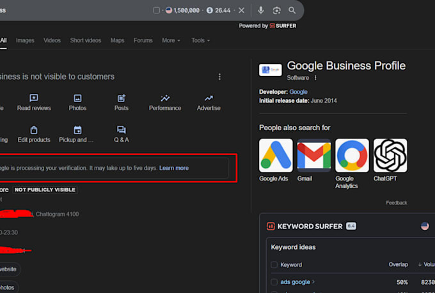Open the ads google keyword link
Screen dimensions: 435x293
tap(295, 282)
